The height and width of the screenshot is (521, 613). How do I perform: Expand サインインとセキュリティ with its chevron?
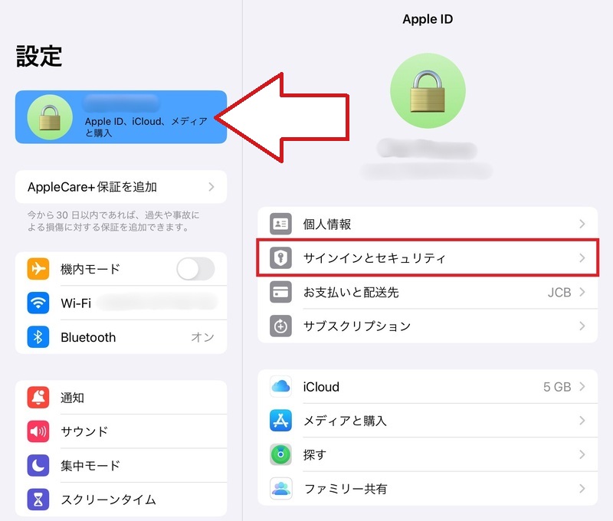(x=583, y=259)
